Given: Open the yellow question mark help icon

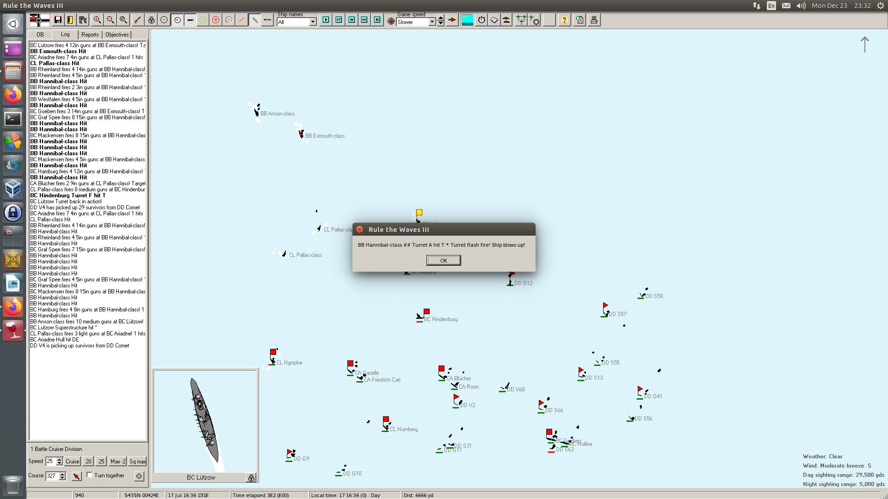Looking at the screenshot, I should tap(564, 20).
